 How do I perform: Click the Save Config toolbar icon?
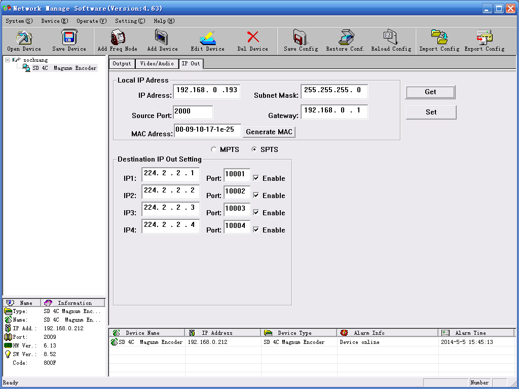coord(301,37)
